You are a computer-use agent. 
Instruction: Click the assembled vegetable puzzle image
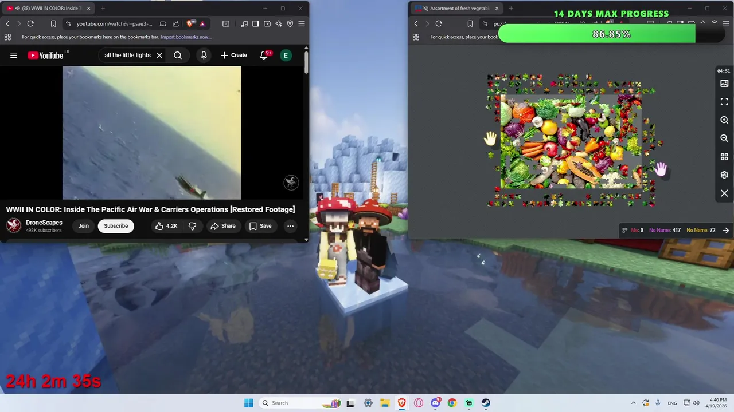(571, 142)
